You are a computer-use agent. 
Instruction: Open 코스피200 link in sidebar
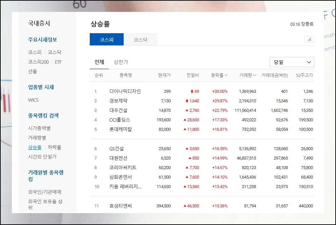coord(38,62)
